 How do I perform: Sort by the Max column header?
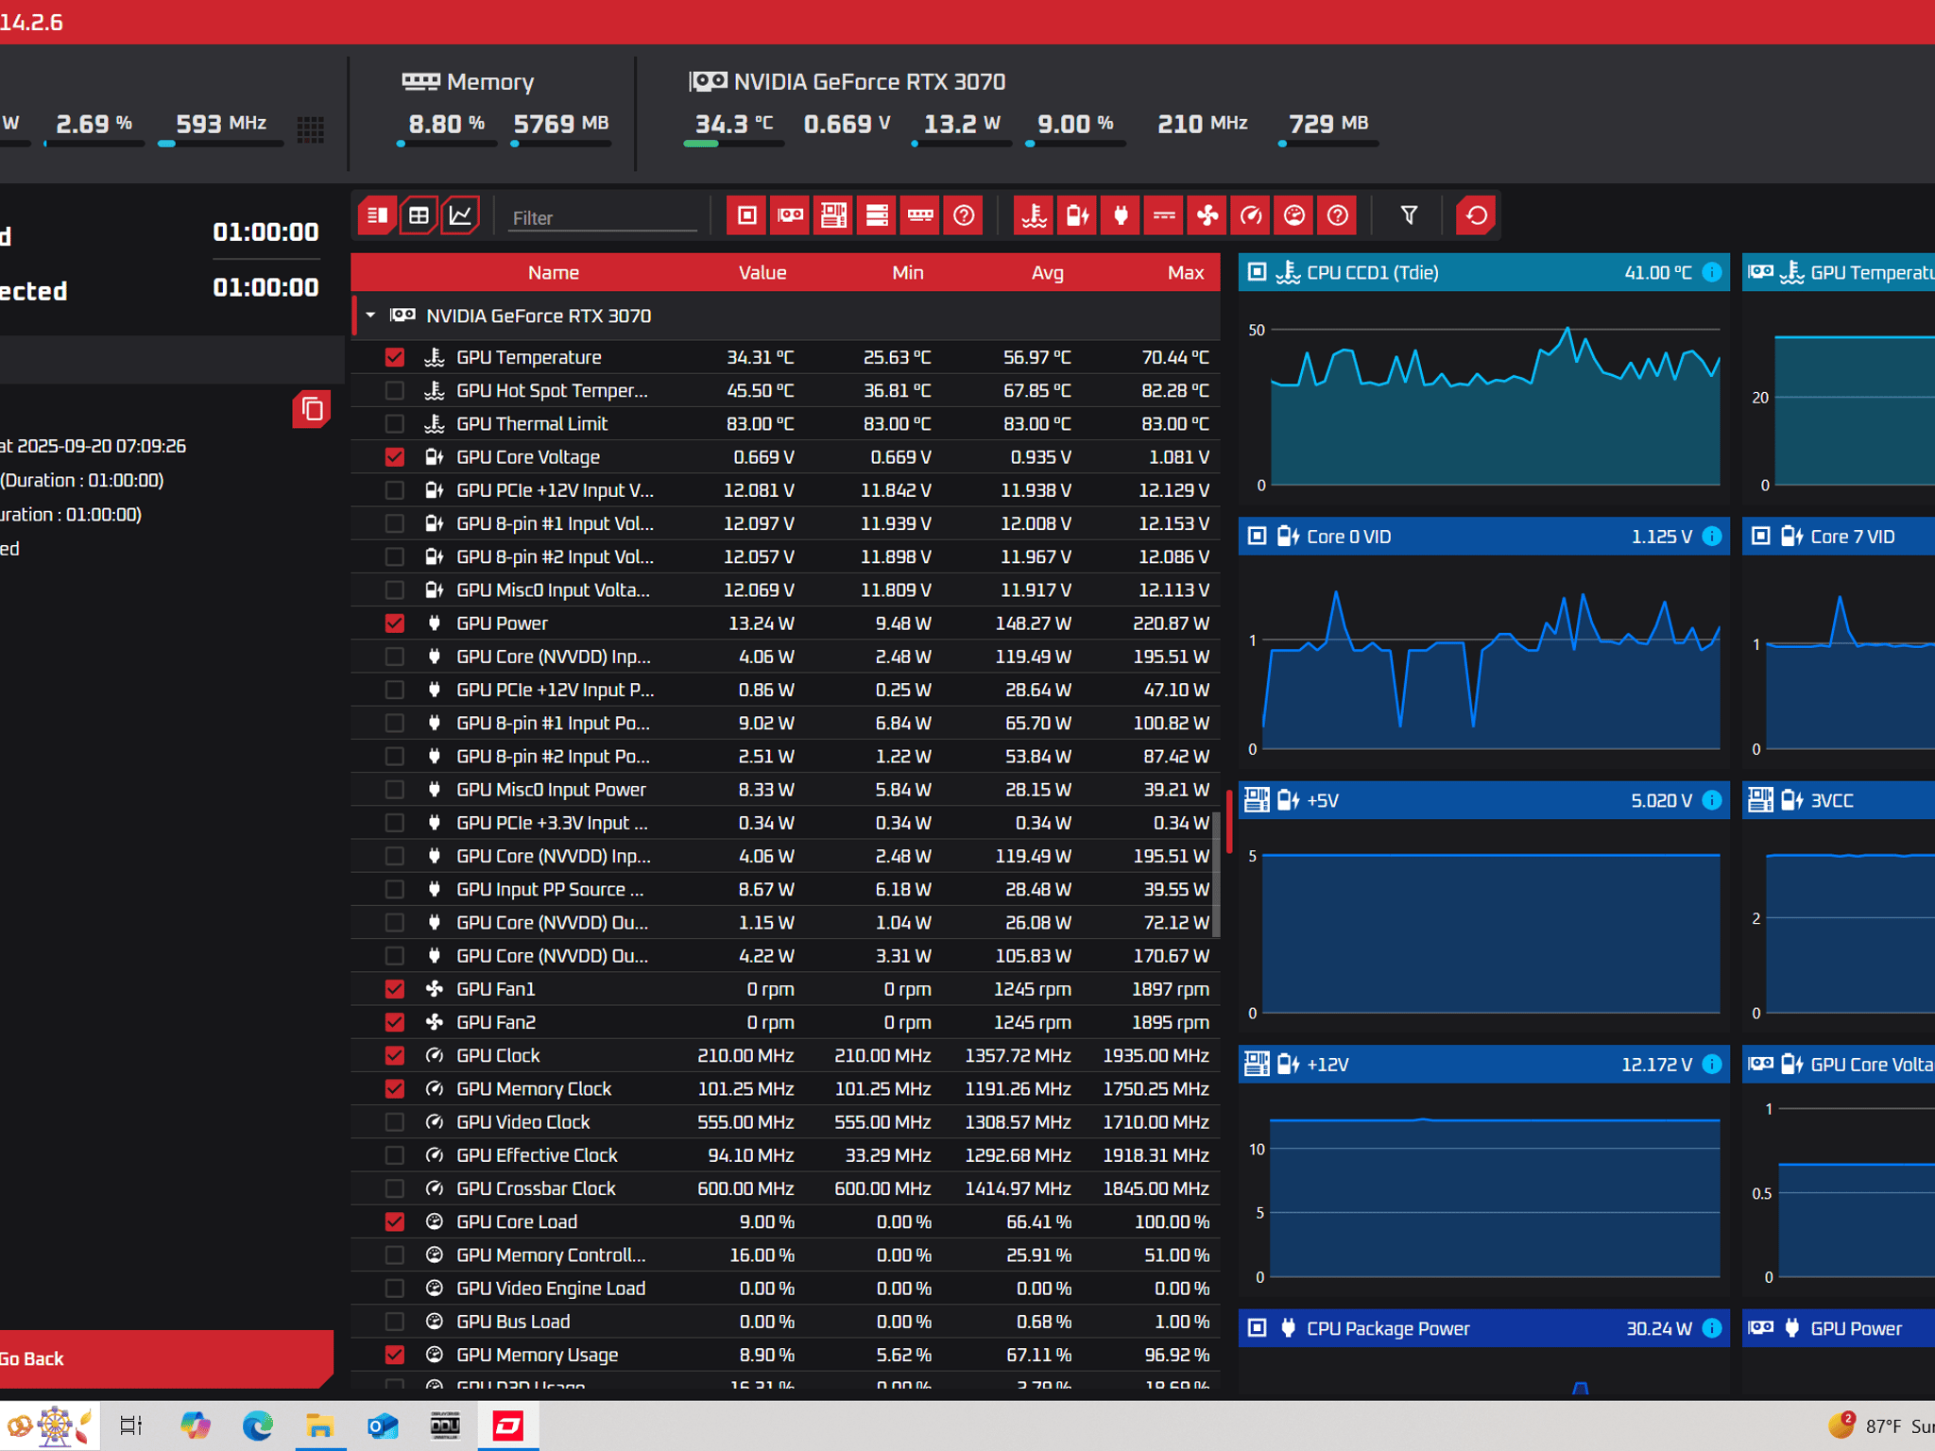point(1186,273)
